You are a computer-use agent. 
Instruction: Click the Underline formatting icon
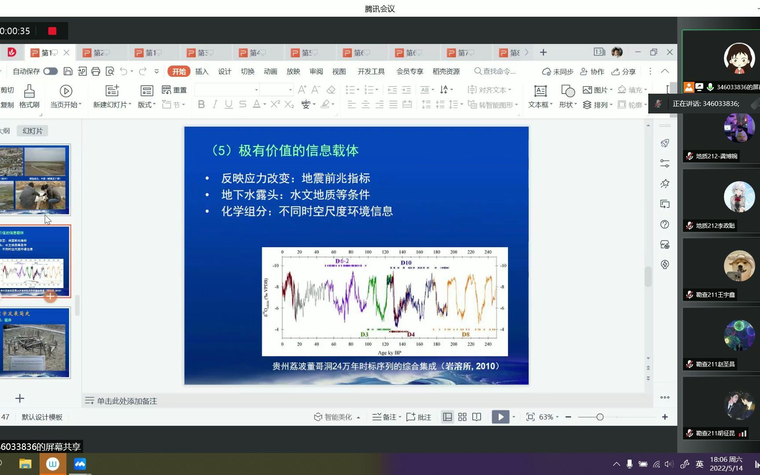click(x=229, y=104)
